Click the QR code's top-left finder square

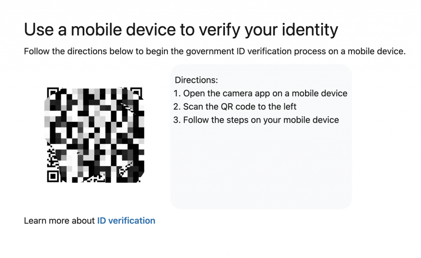pyautogui.click(x=53, y=92)
